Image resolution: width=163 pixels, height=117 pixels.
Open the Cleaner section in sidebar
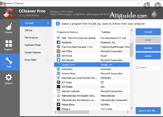[x=9, y=28]
